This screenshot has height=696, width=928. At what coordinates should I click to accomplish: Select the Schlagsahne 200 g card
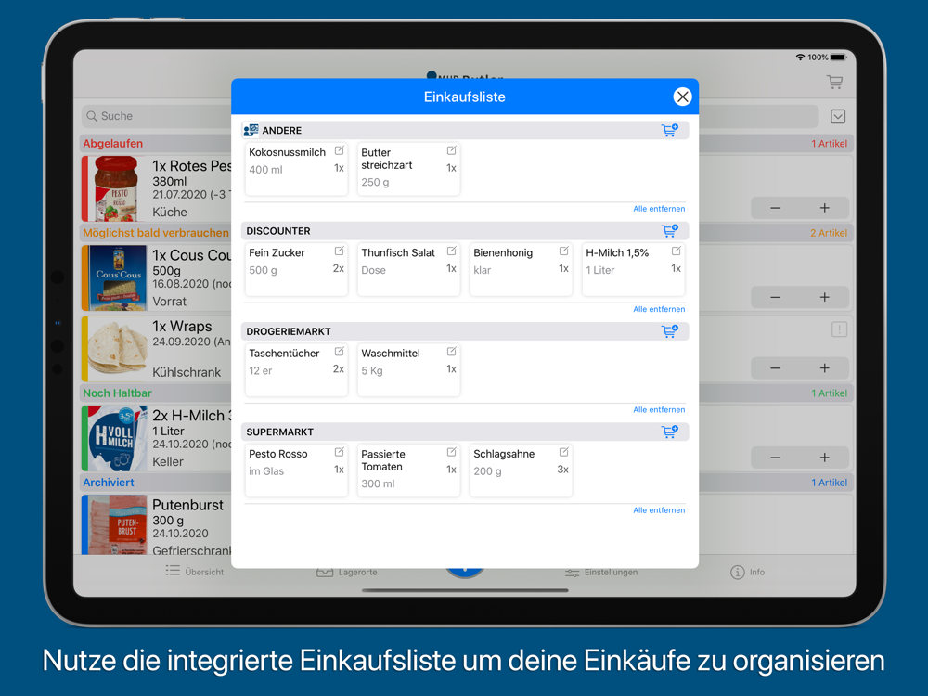coord(522,470)
